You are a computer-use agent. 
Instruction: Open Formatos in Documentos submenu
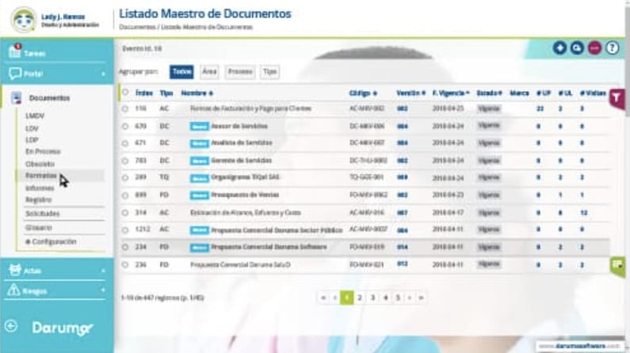tap(41, 176)
